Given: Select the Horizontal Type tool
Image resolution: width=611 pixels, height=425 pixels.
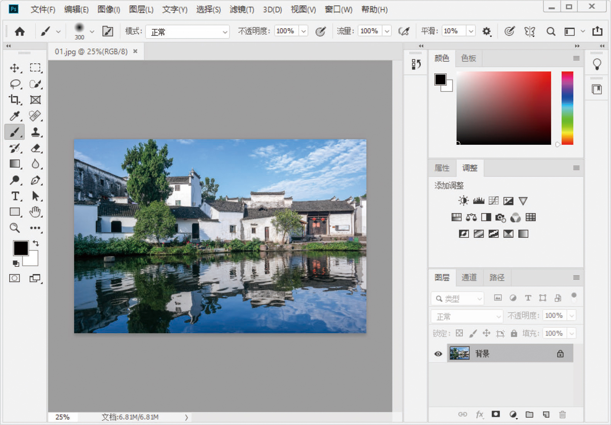Looking at the screenshot, I should tap(15, 196).
